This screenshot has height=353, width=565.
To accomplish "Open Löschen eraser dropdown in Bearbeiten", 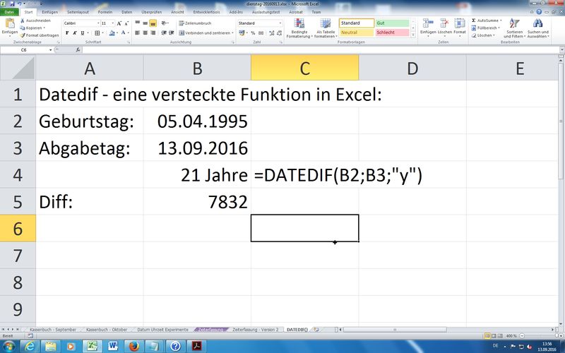I will click(x=484, y=35).
